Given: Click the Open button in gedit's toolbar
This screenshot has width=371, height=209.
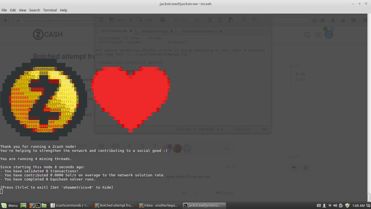Looking at the screenshot, I should (118, 20).
